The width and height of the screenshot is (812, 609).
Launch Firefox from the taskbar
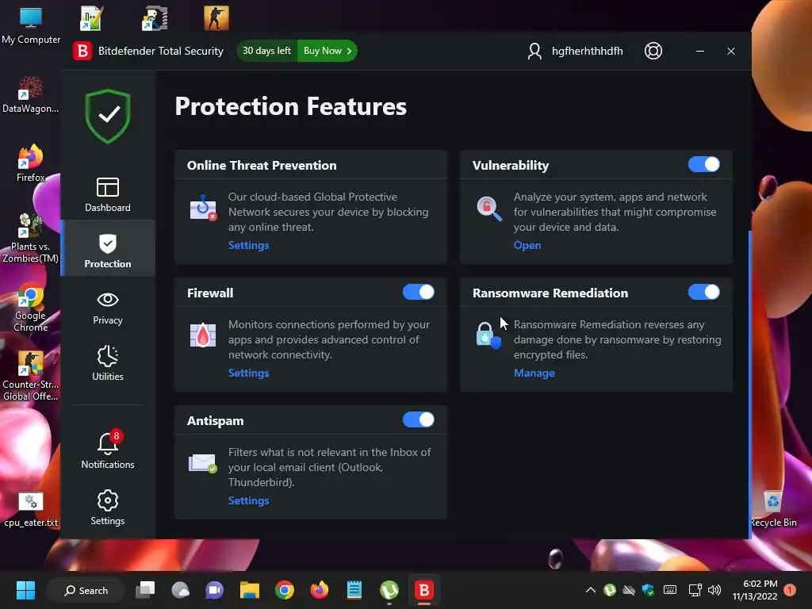pos(319,590)
